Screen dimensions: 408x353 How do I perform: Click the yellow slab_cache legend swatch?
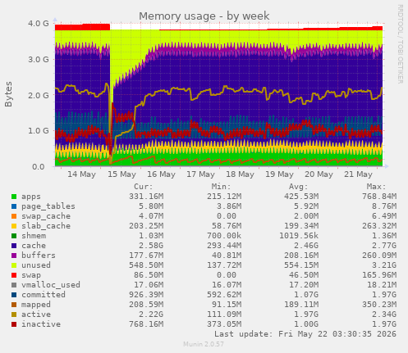(x=14, y=226)
